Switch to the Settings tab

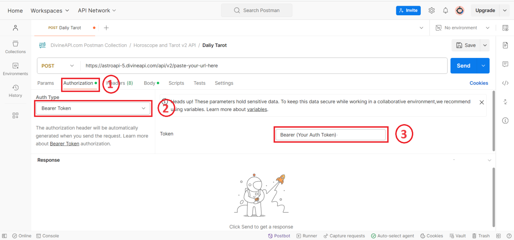pyautogui.click(x=224, y=83)
